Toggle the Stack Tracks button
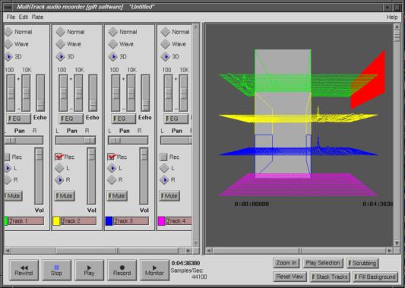 coord(330,277)
